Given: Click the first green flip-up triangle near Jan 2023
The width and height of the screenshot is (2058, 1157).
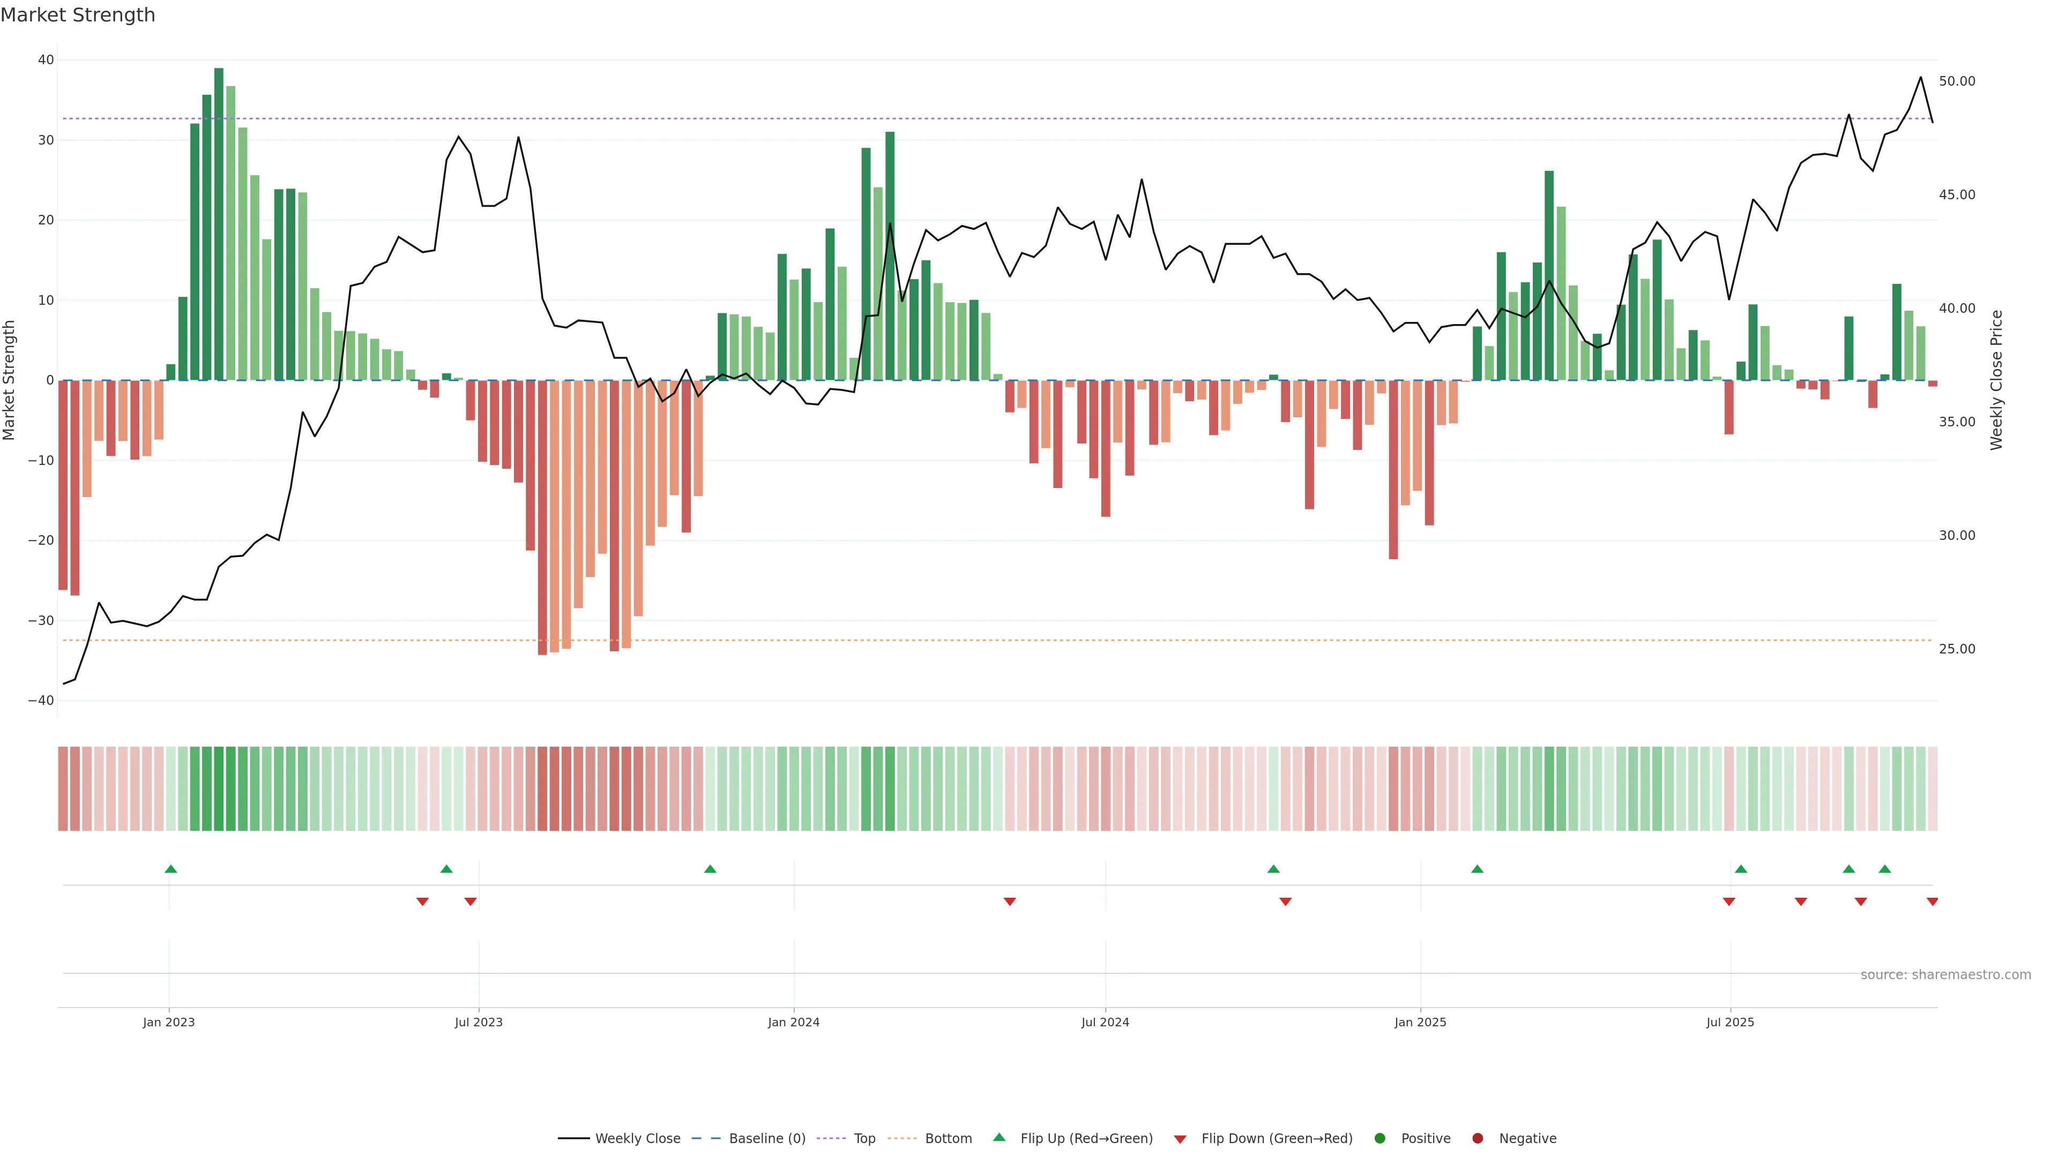Looking at the screenshot, I should 170,869.
